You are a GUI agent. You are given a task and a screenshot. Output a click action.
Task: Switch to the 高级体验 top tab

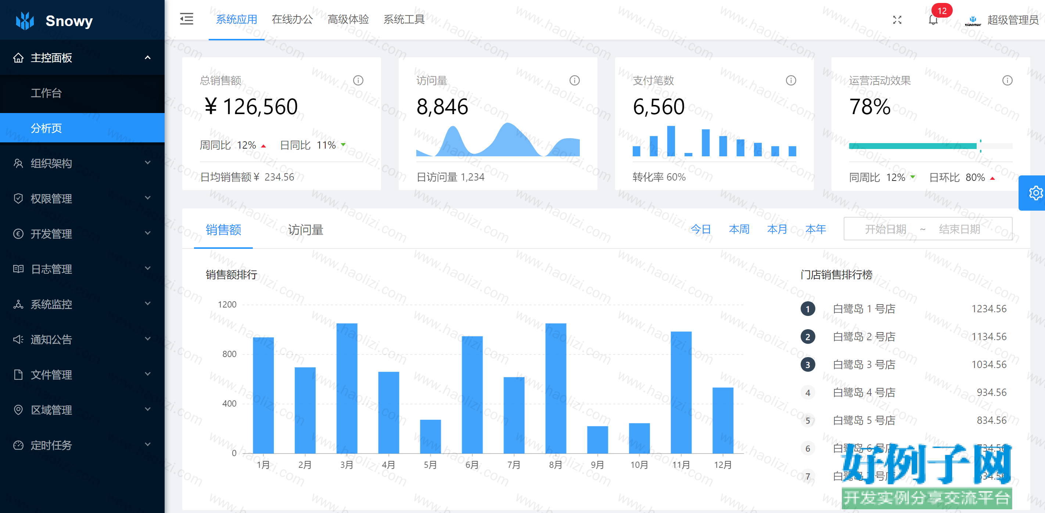point(348,19)
